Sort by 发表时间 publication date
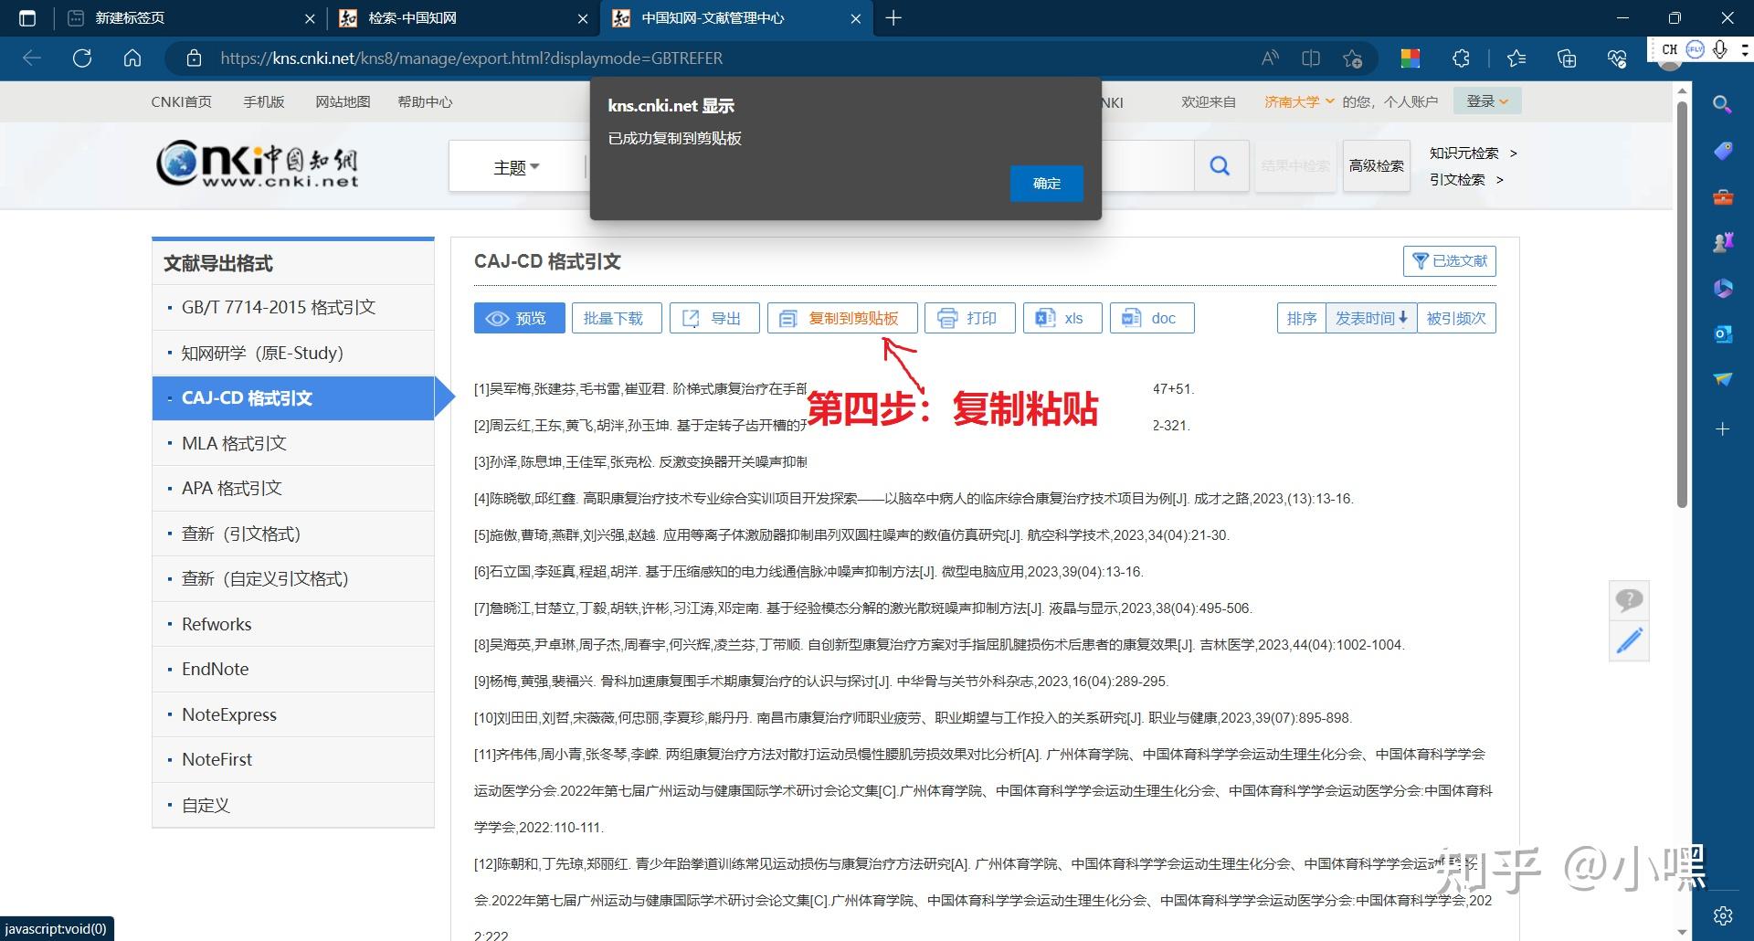 click(1371, 318)
